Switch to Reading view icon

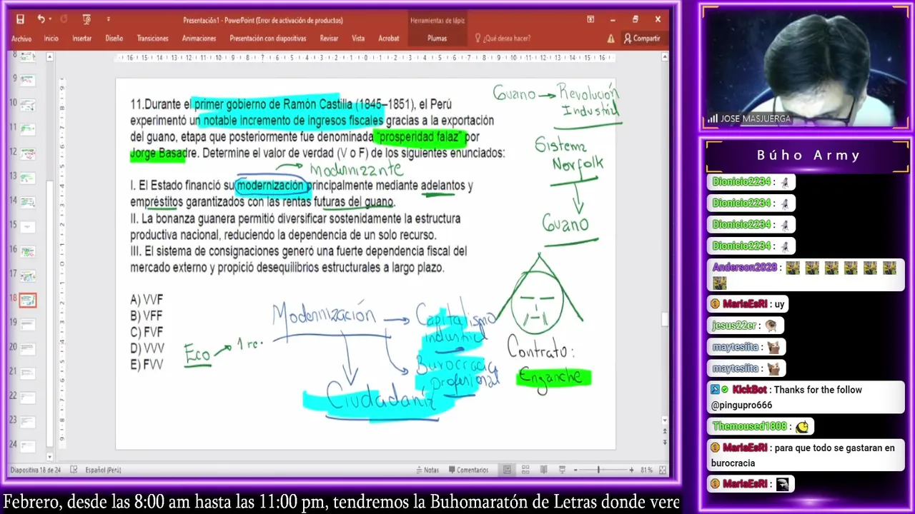(544, 470)
